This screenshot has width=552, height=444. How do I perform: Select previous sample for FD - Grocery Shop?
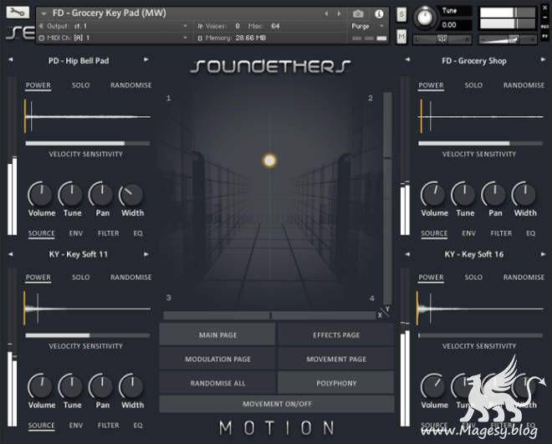click(407, 60)
